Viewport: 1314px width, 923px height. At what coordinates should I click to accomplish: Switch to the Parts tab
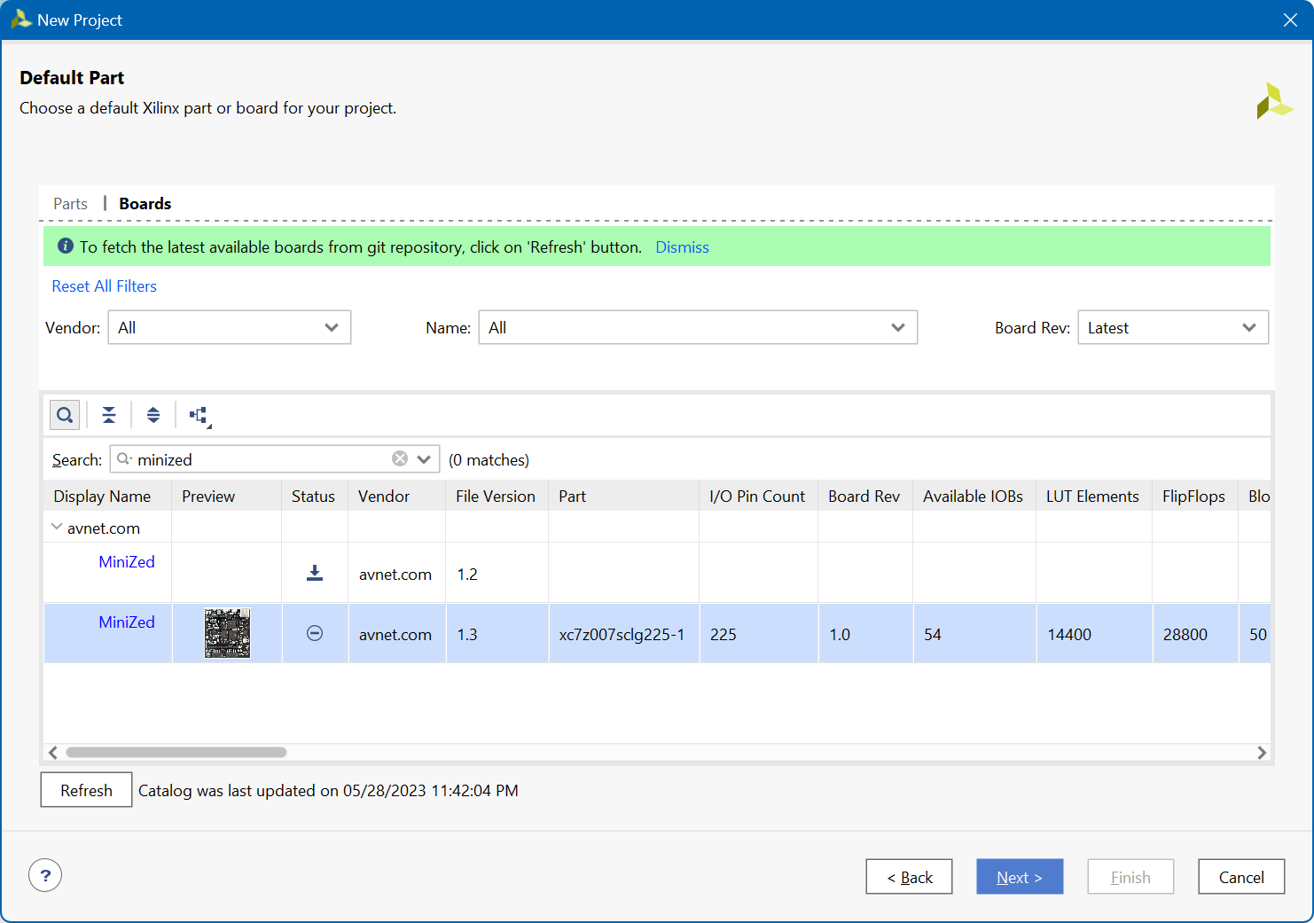(x=70, y=204)
